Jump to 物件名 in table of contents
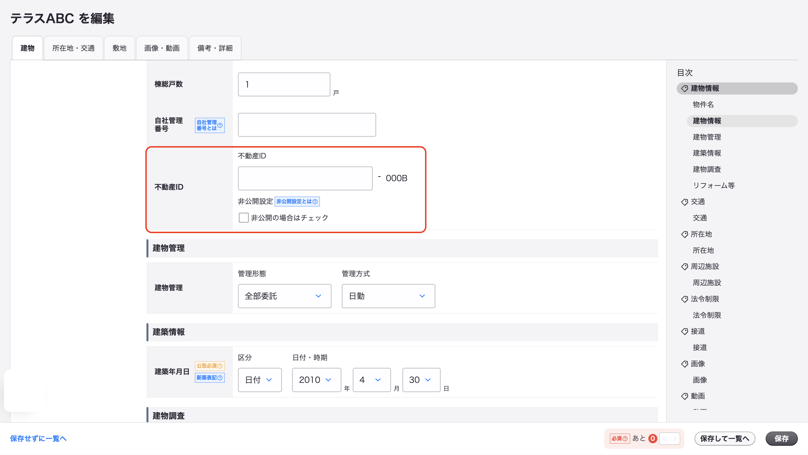The height and width of the screenshot is (455, 808). pyautogui.click(x=703, y=104)
